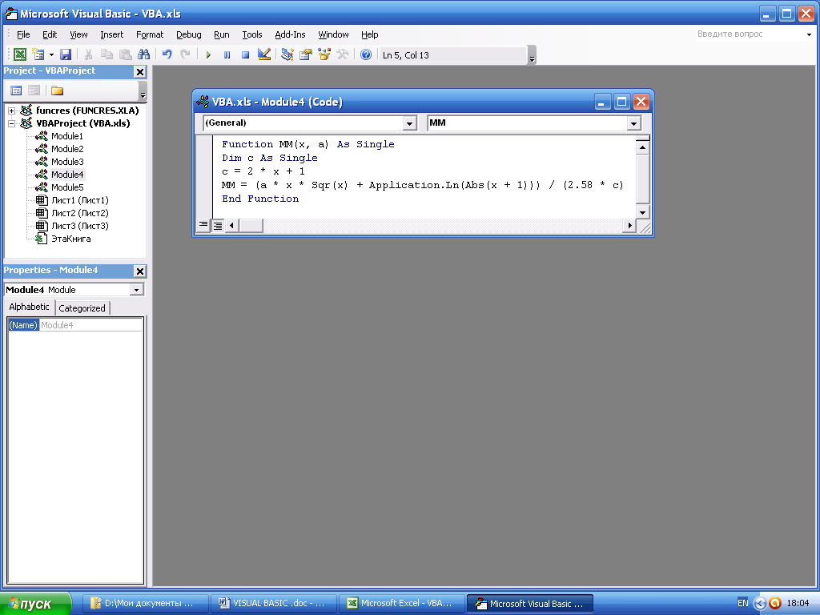Click the Reset stop icon
This screenshot has height=615, width=820.
245,54
